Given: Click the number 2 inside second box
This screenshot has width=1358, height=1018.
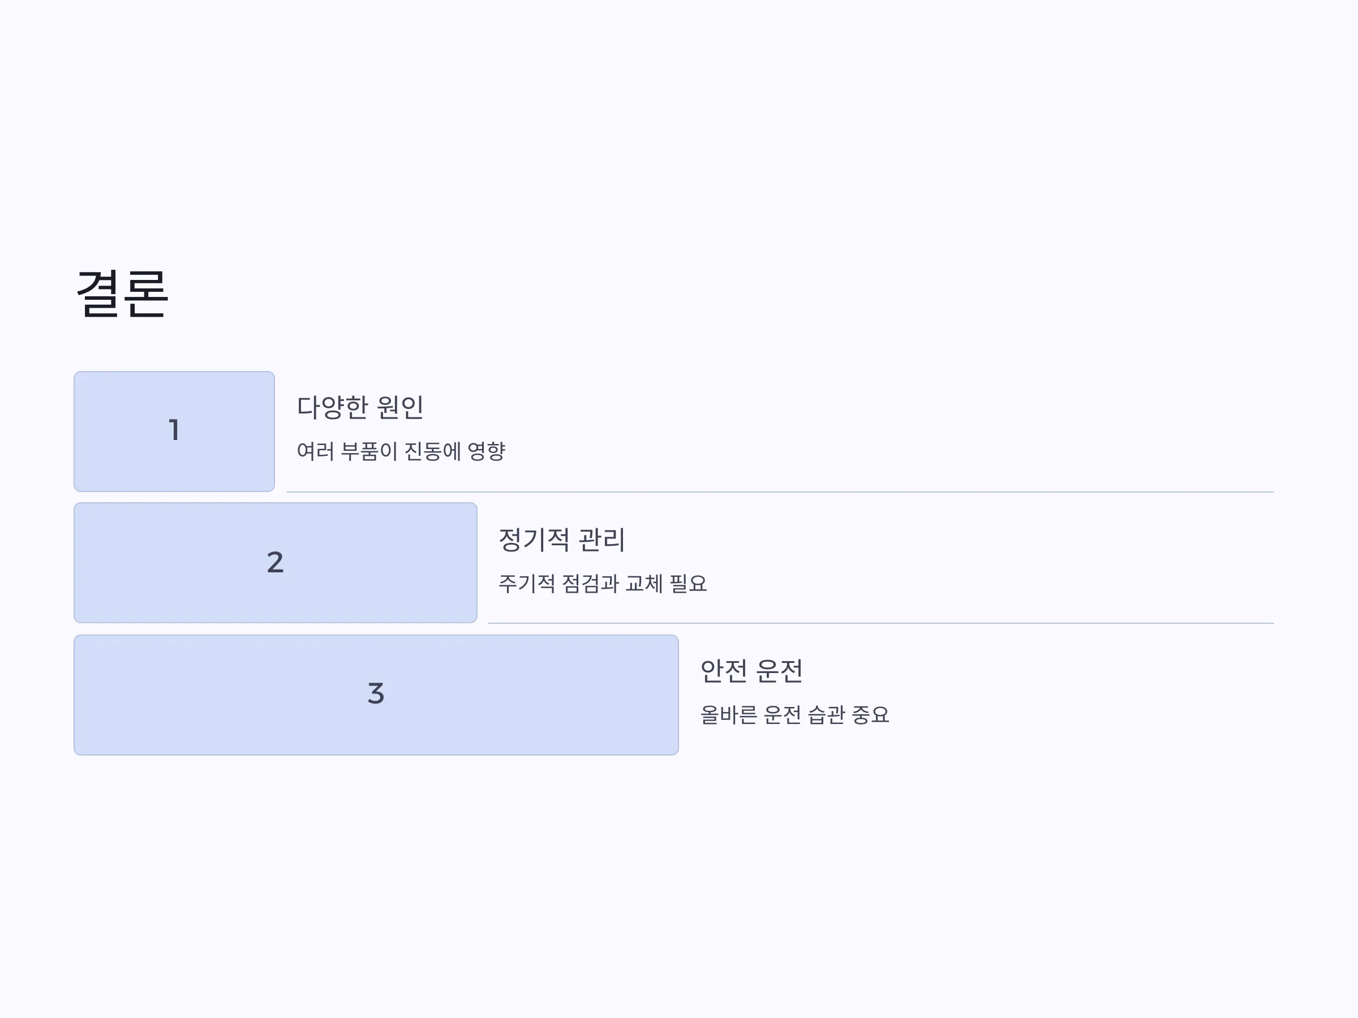Looking at the screenshot, I should 275,562.
